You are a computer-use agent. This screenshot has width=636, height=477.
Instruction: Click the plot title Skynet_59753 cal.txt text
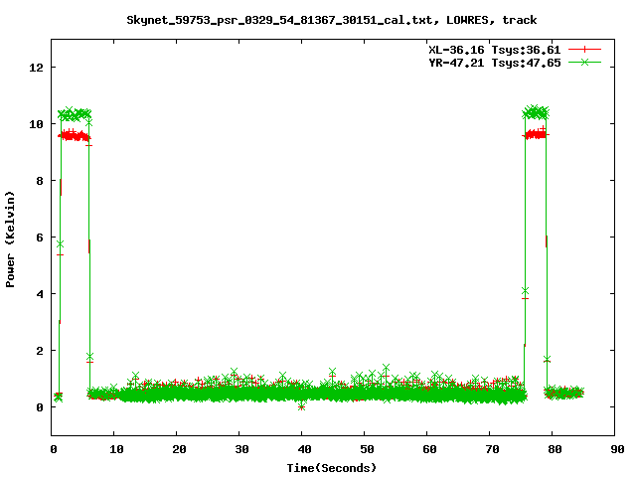click(331, 20)
